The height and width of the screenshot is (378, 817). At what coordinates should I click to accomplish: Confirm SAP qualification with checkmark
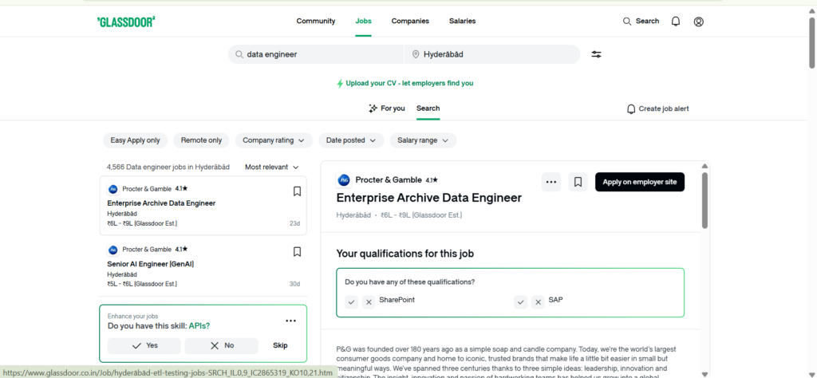[520, 302]
